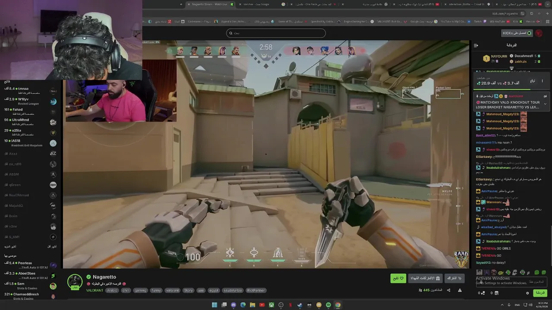Collapse the chat panel via its arrow icon
The height and width of the screenshot is (310, 552).
[476, 45]
